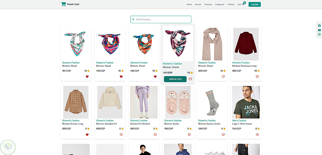
Task: Open the Jack & Jones t-shirt image
Action: tap(246, 102)
